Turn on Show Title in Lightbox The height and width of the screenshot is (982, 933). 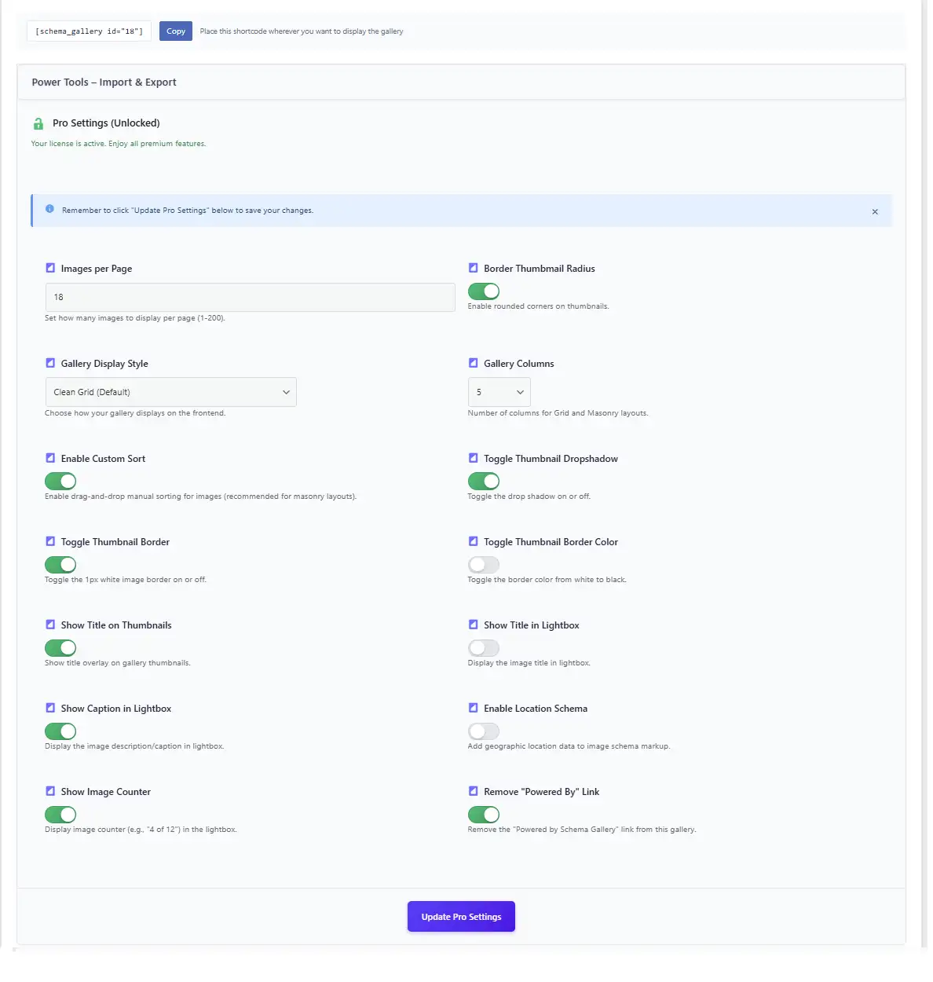(483, 647)
